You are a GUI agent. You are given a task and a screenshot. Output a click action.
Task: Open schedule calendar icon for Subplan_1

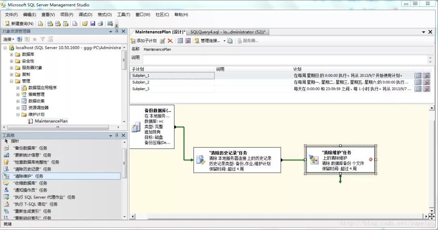pos(418,76)
